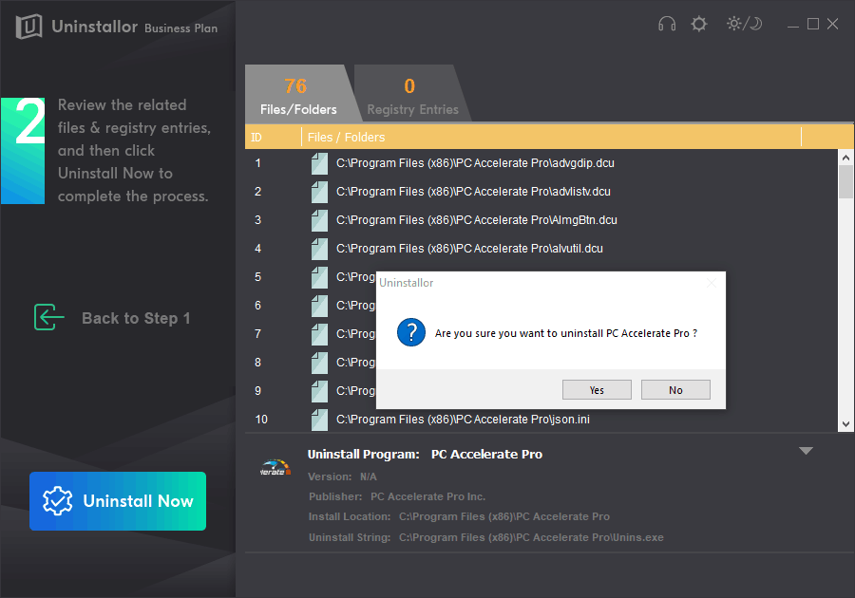Click the scrollbar up arrow
The height and width of the screenshot is (598, 855).
pyautogui.click(x=845, y=158)
